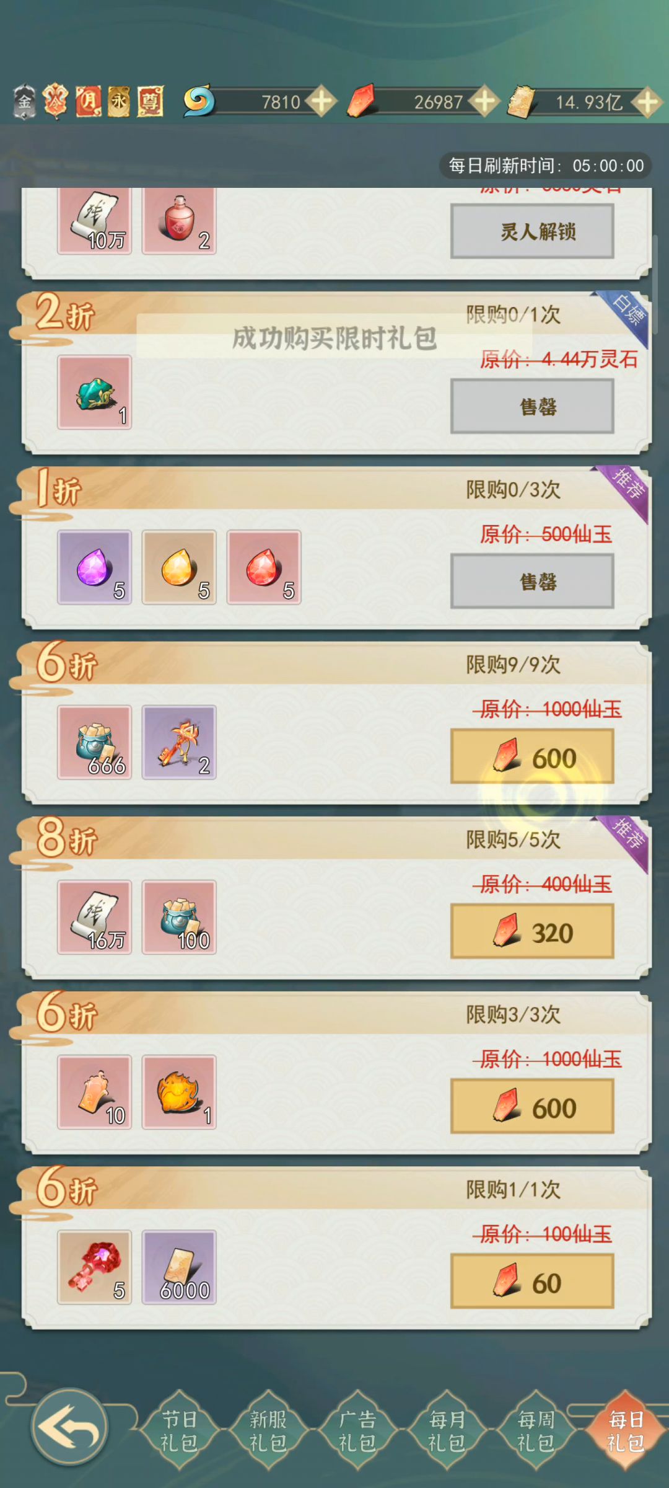The image size is (669, 1488).
Task: Tap plus icon beside 14.93亿 scrolls
Action: coord(647,101)
